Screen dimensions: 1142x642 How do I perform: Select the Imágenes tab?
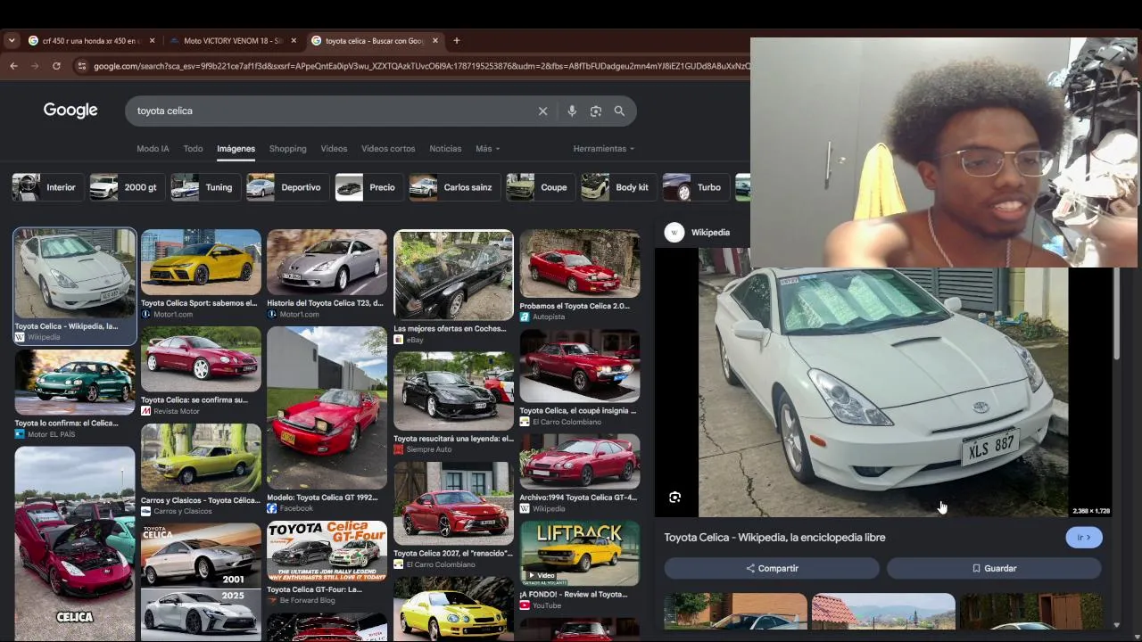coord(236,149)
